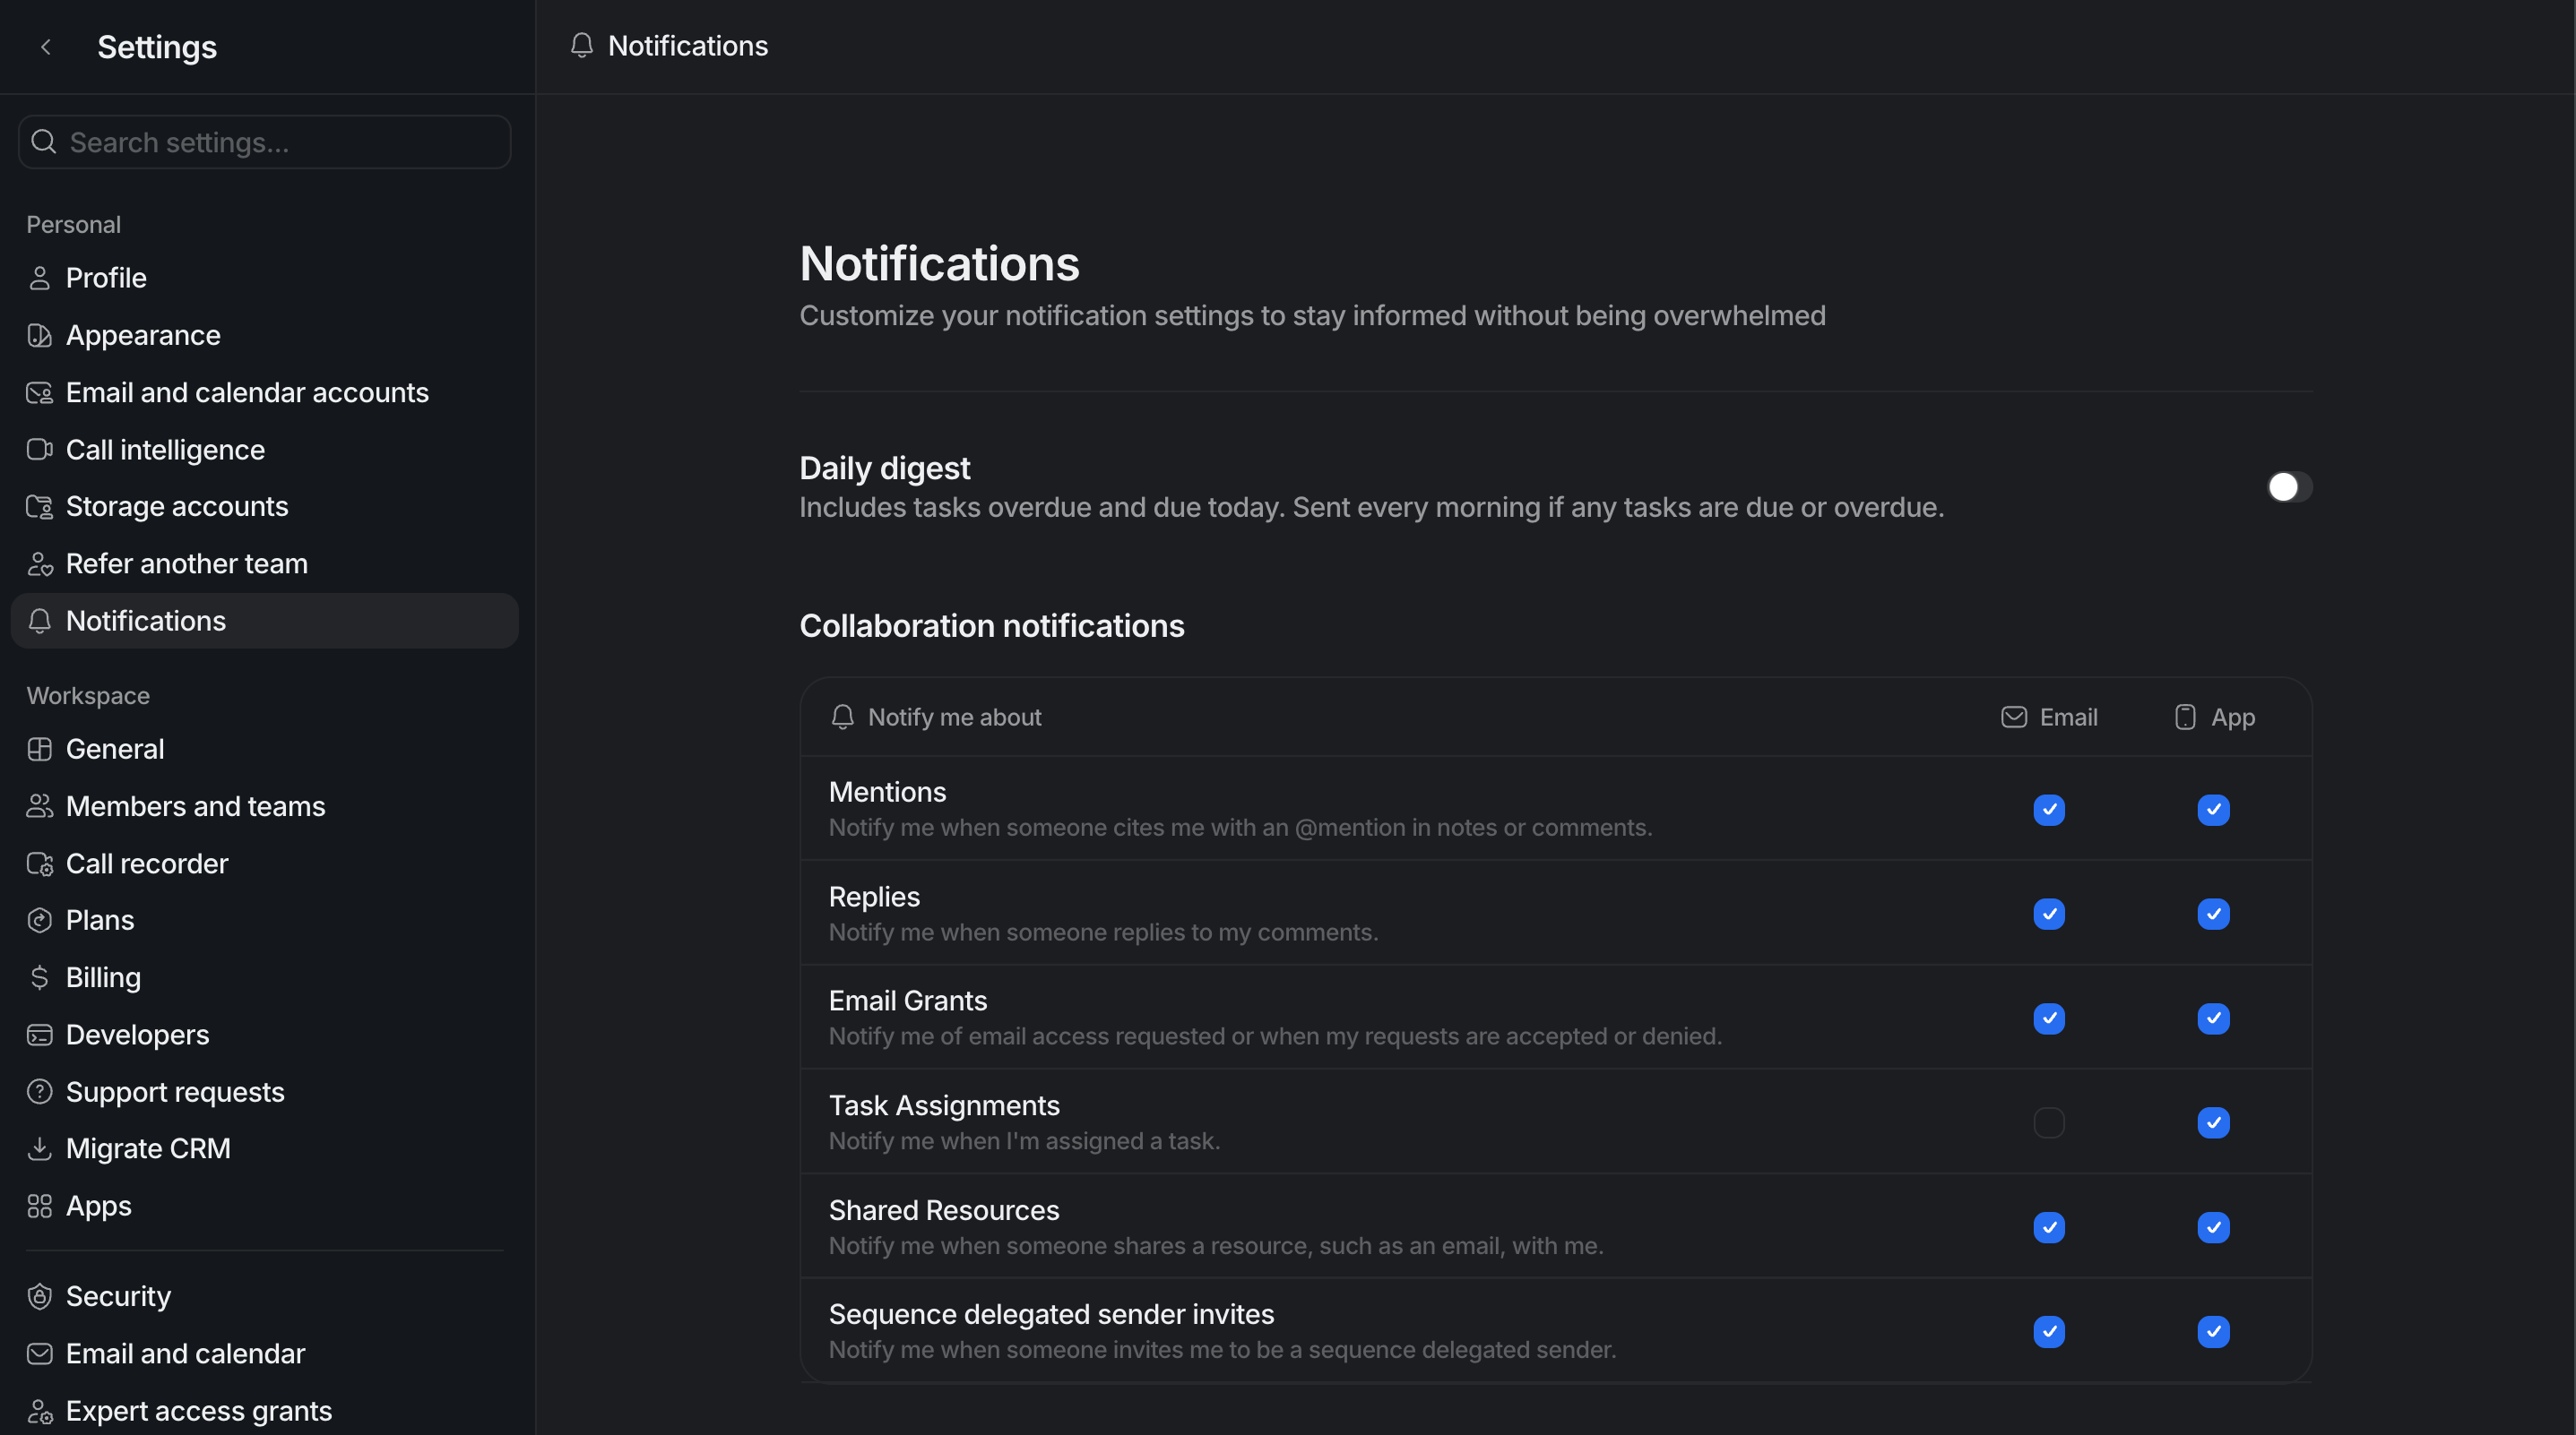
Task: Click the Migrate CRM download icon
Action: click(x=39, y=1149)
